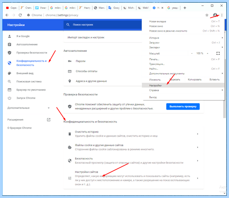Open new tab with plus icon
Screen dimensions: 229x198
185,8
